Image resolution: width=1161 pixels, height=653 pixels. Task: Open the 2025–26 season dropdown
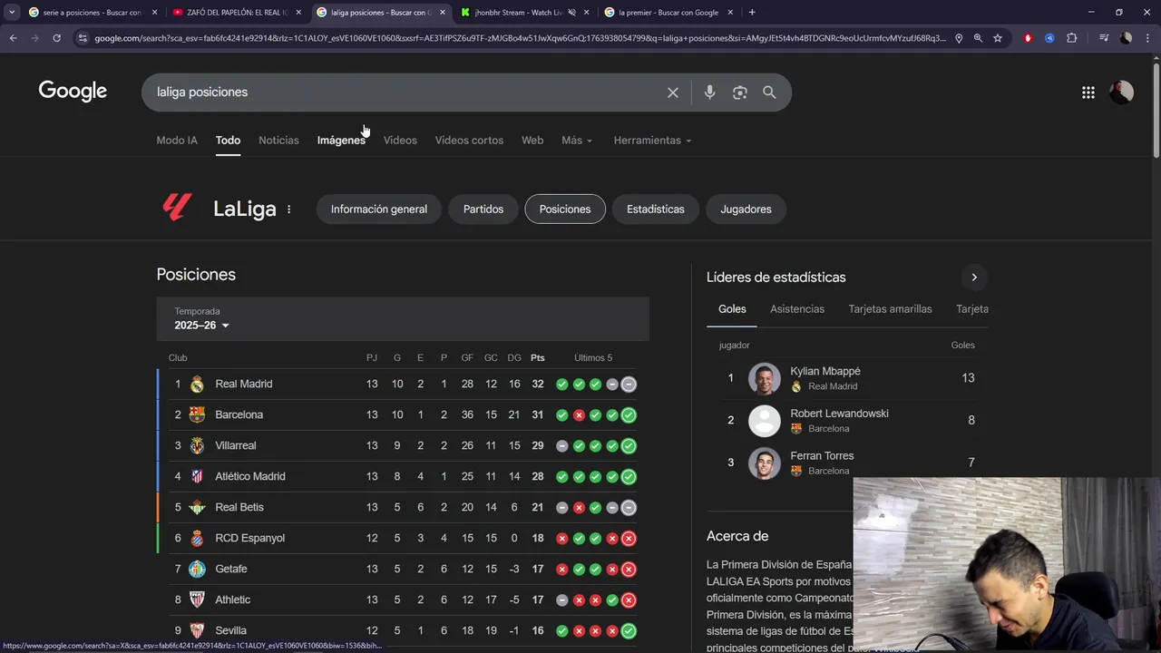[202, 326]
